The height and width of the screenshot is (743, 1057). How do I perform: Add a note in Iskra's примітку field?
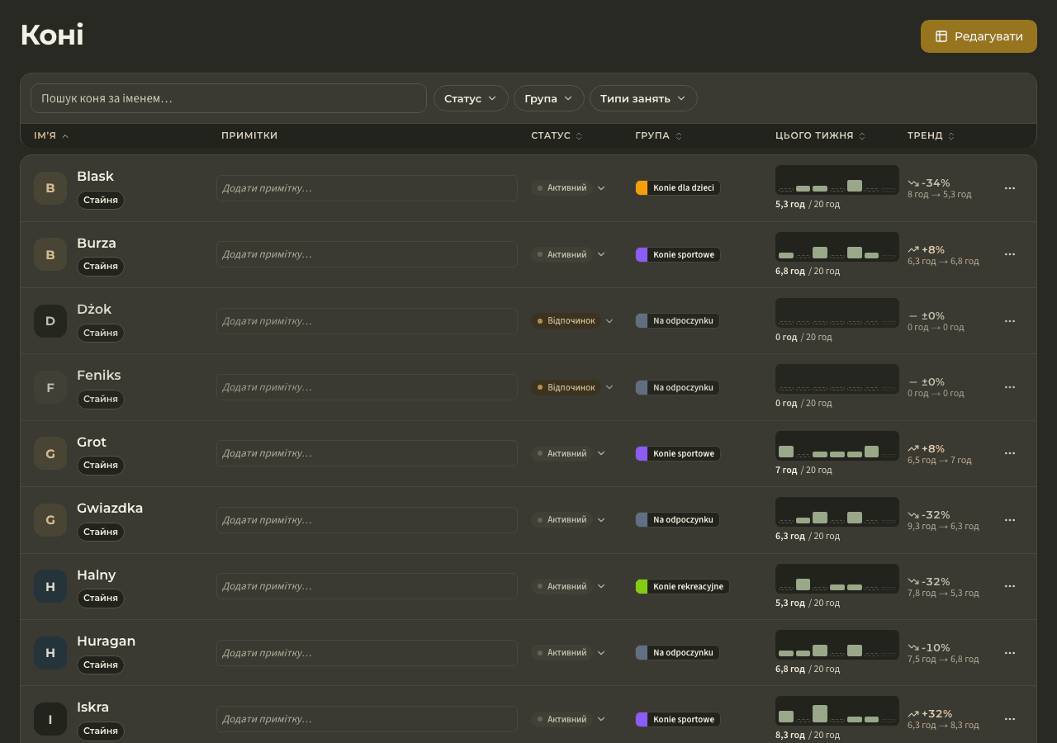pyautogui.click(x=367, y=719)
